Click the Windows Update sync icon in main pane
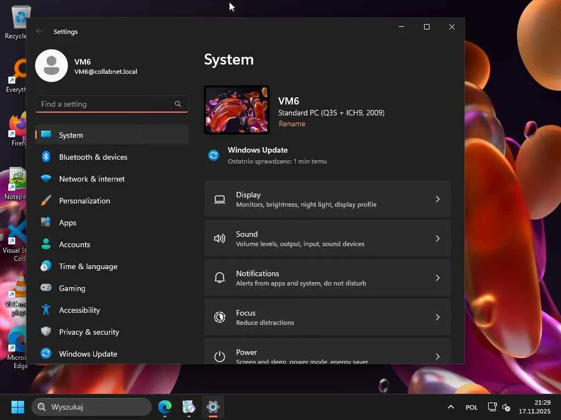561x420 pixels. pyautogui.click(x=214, y=155)
